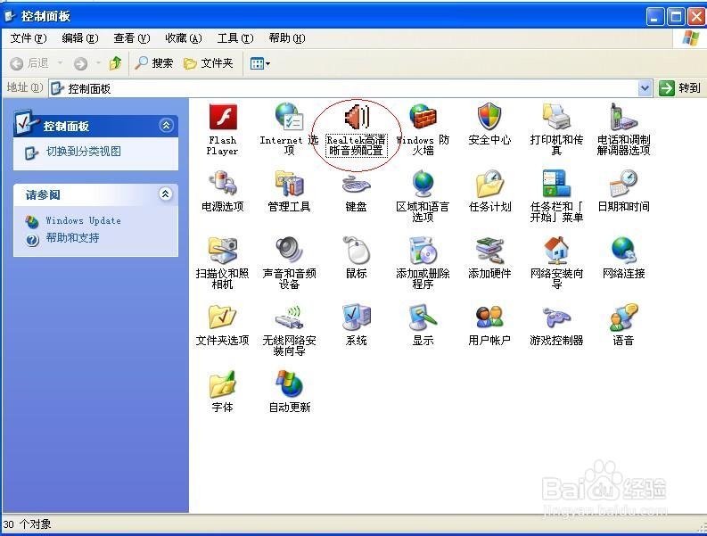707x536 pixels.
Task: Open 声音和音频设备 icon
Action: click(x=289, y=250)
